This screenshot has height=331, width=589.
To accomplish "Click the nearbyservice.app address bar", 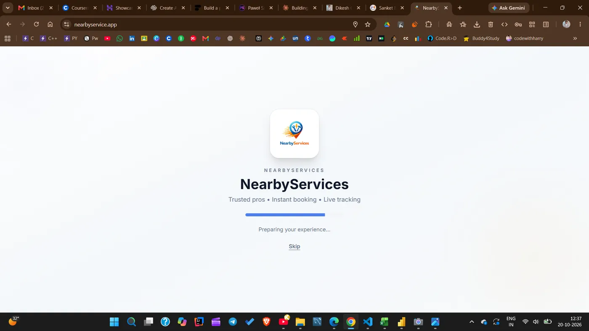I will [218, 24].
